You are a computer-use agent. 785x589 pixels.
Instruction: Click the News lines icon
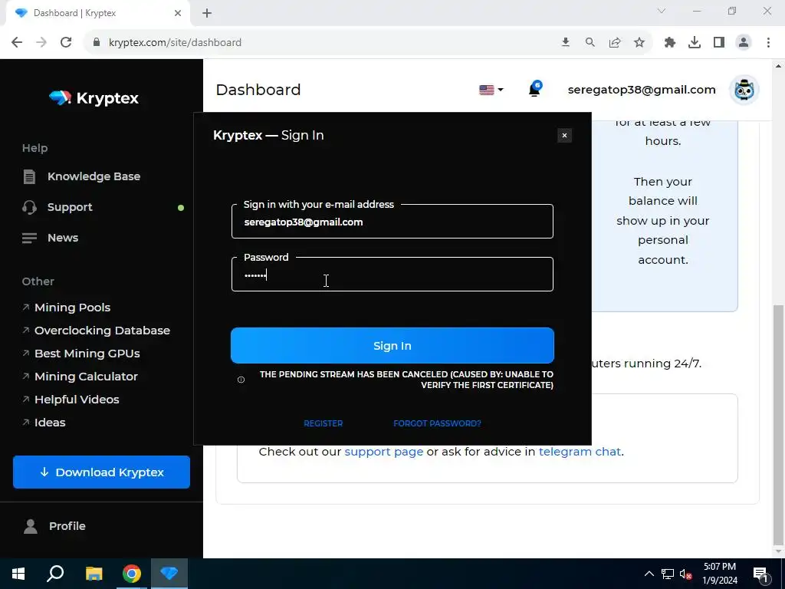tap(30, 238)
